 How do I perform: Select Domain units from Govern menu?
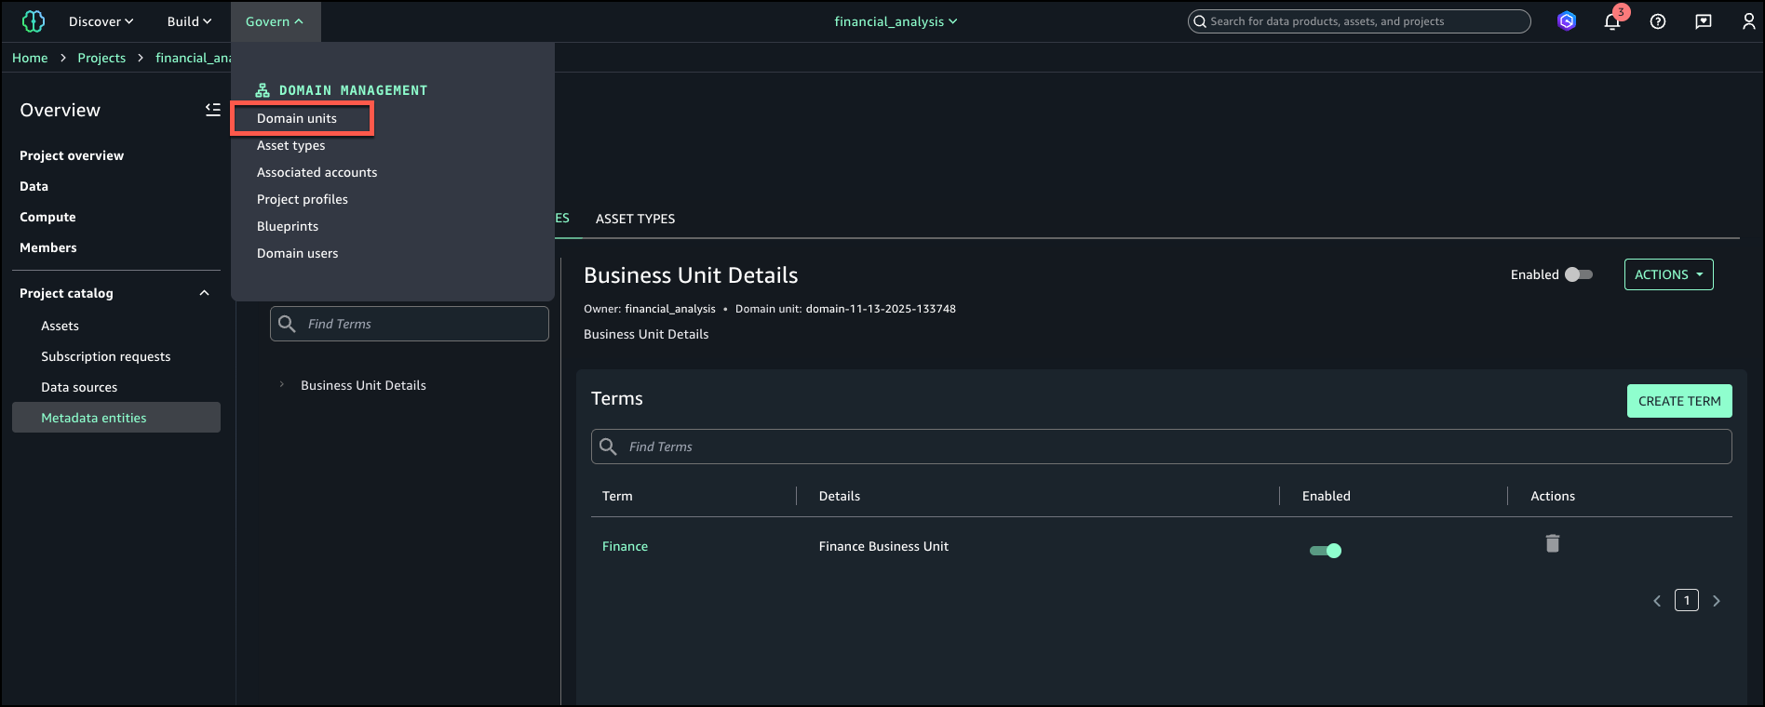pyautogui.click(x=297, y=118)
